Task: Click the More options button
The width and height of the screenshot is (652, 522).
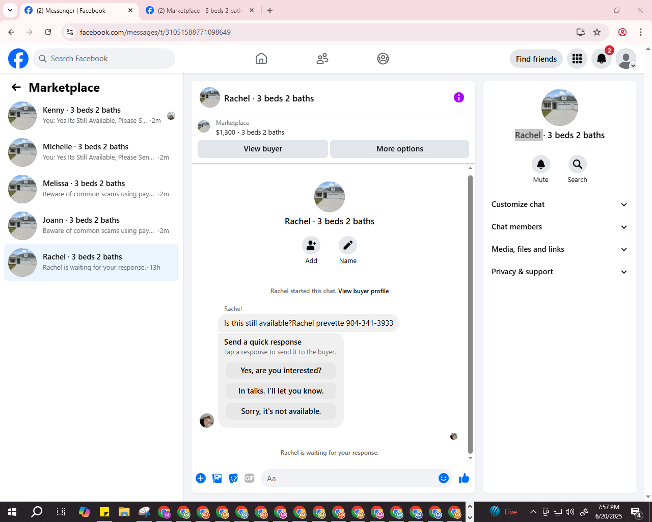Action: click(400, 149)
